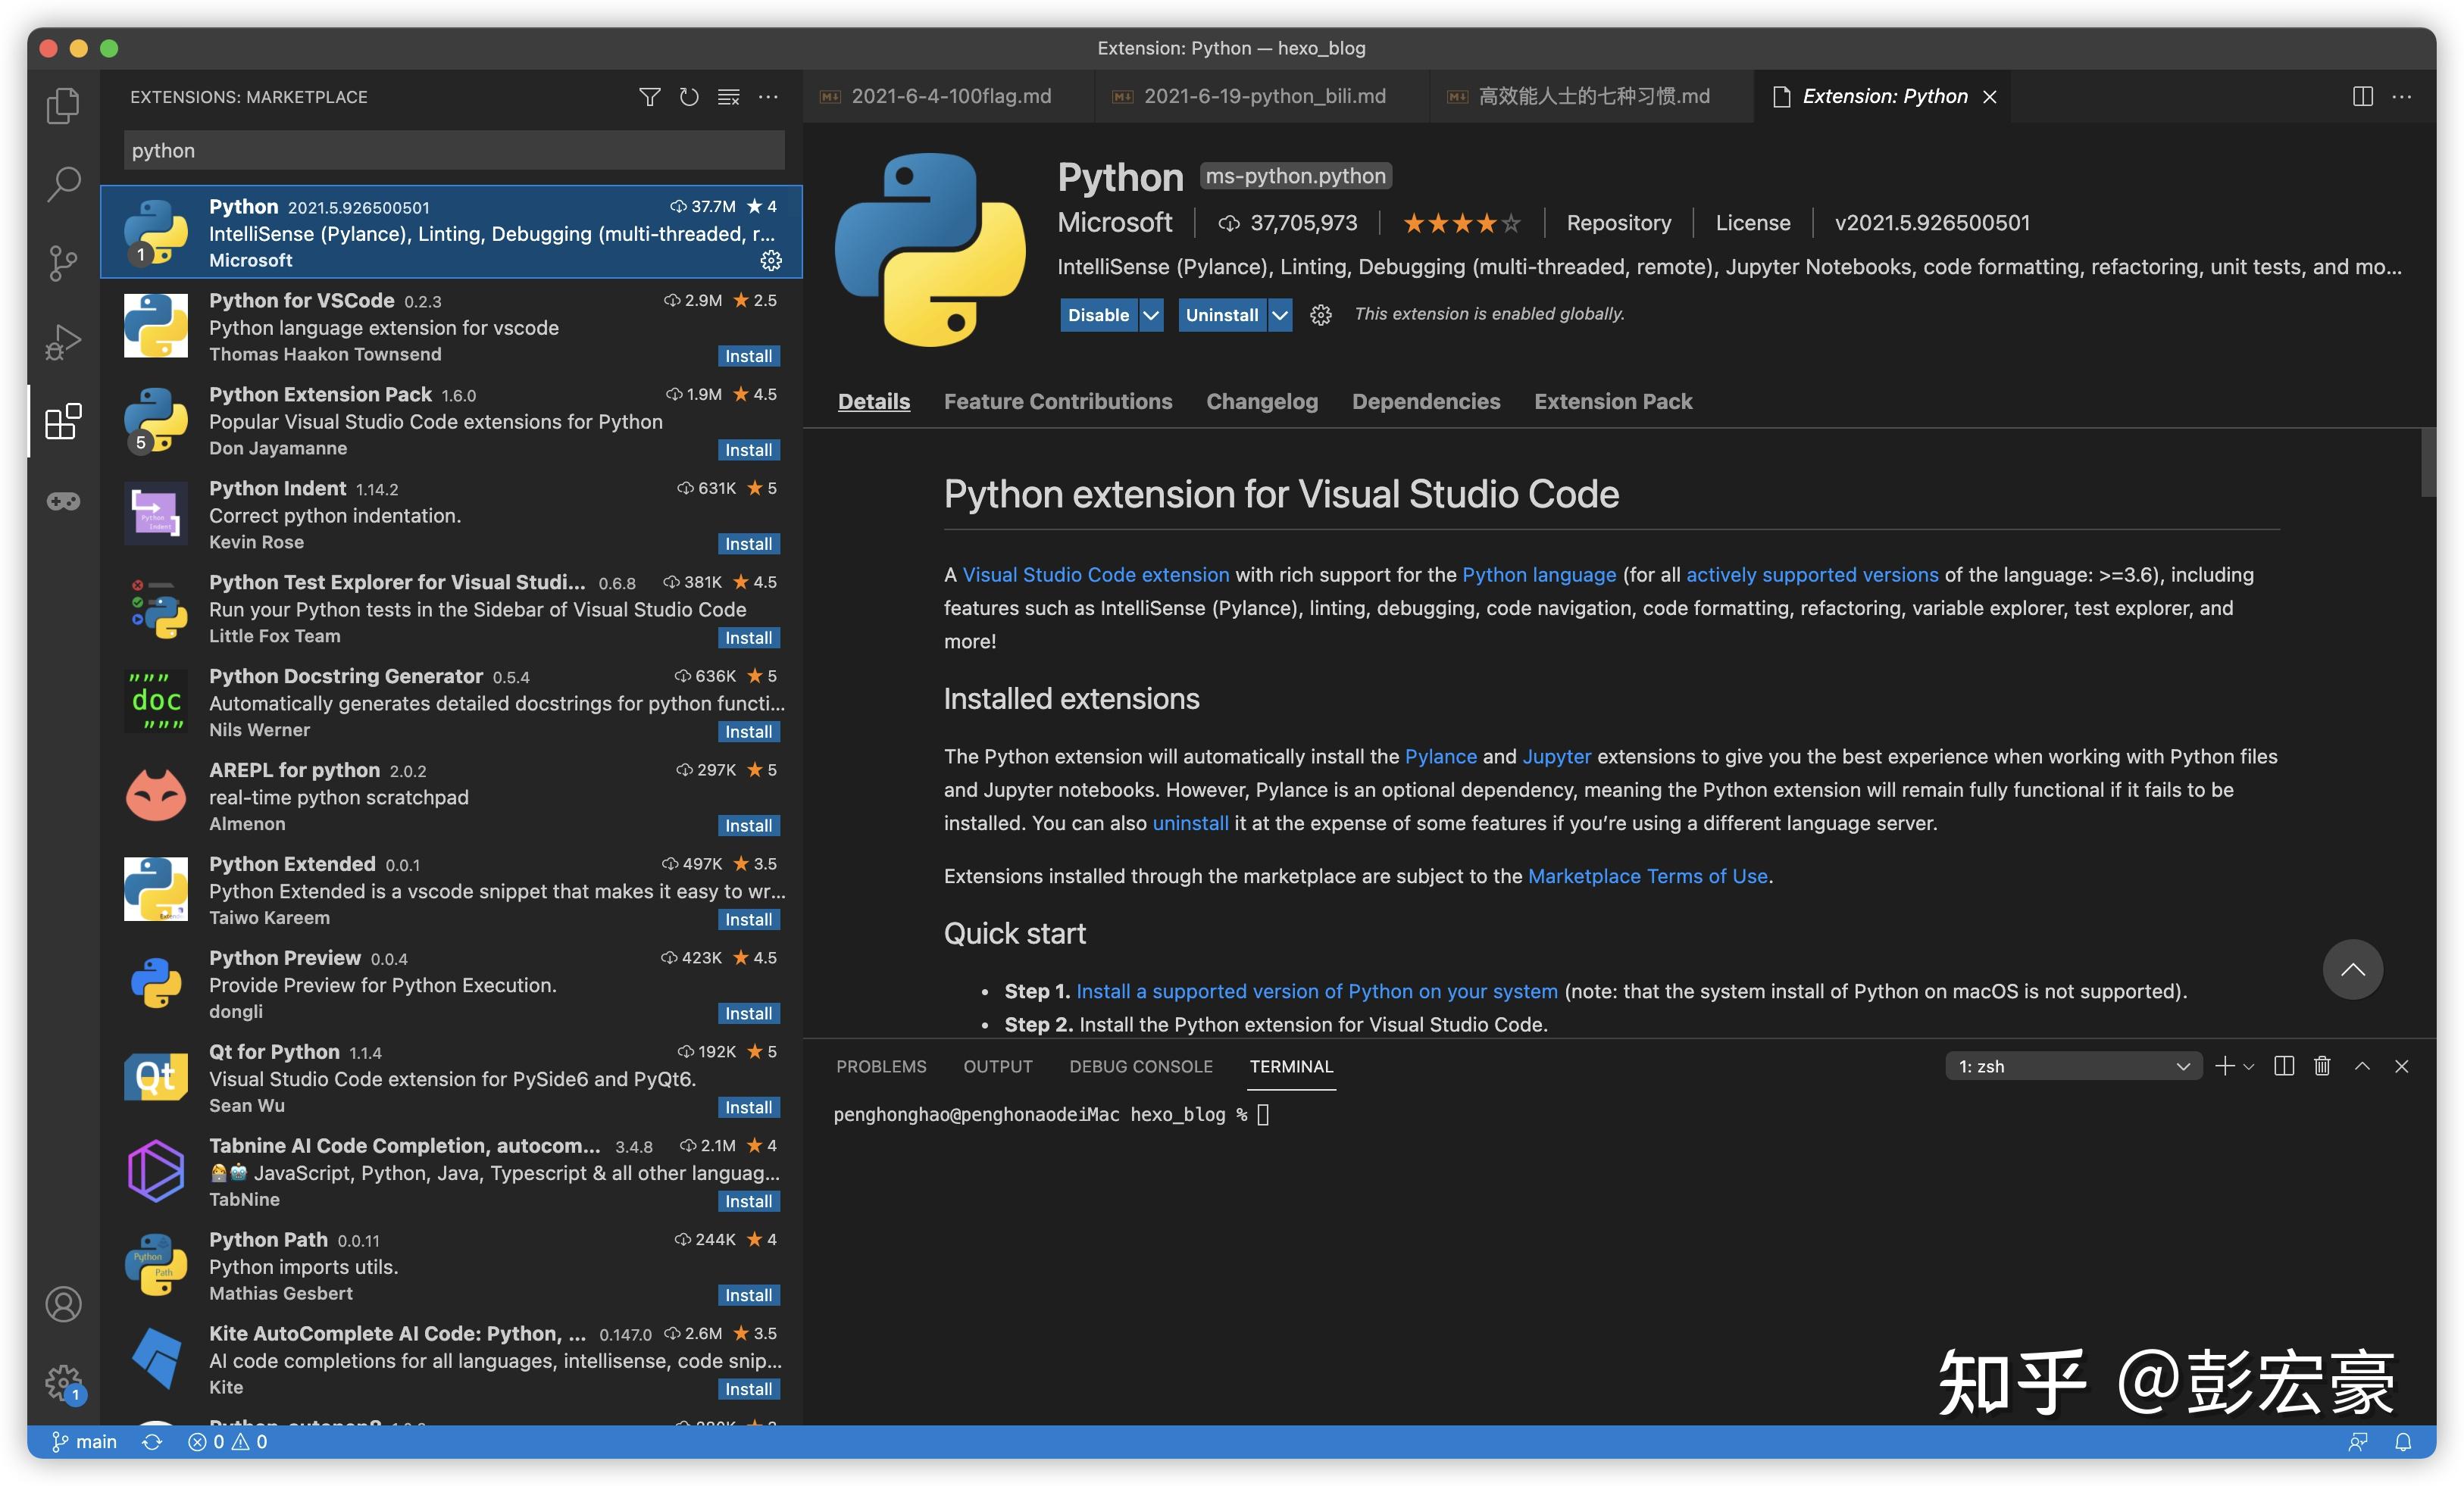The height and width of the screenshot is (1486, 2464).
Task: Switch to the Changelog tab
Action: coord(1261,401)
